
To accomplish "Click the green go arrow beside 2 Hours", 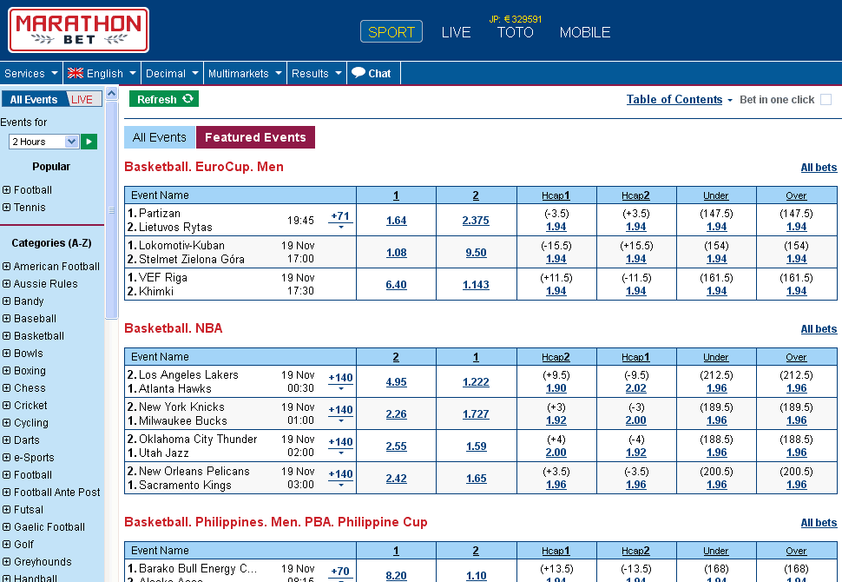I will click(x=89, y=142).
